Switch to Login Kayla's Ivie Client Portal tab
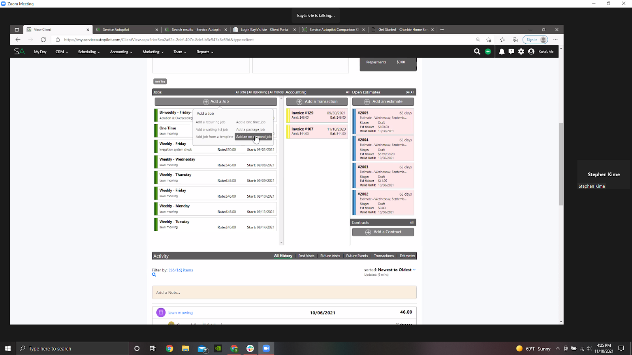This screenshot has height=355, width=632. [264, 30]
